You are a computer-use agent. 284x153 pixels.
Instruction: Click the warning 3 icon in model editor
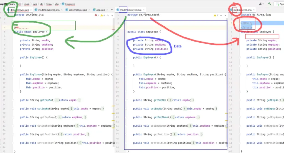pyautogui.click(x=216, y=15)
